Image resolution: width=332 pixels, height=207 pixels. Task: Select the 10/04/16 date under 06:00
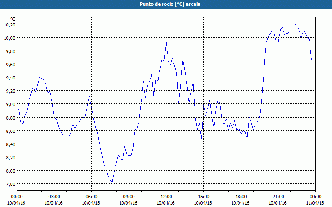click(91, 203)
